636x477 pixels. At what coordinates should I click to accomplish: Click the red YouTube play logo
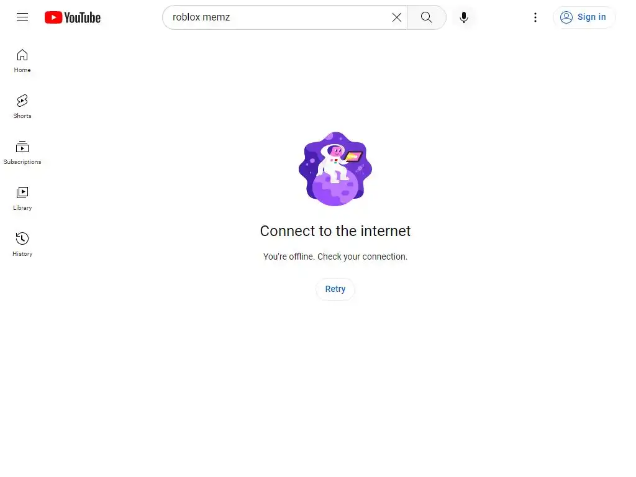53,17
